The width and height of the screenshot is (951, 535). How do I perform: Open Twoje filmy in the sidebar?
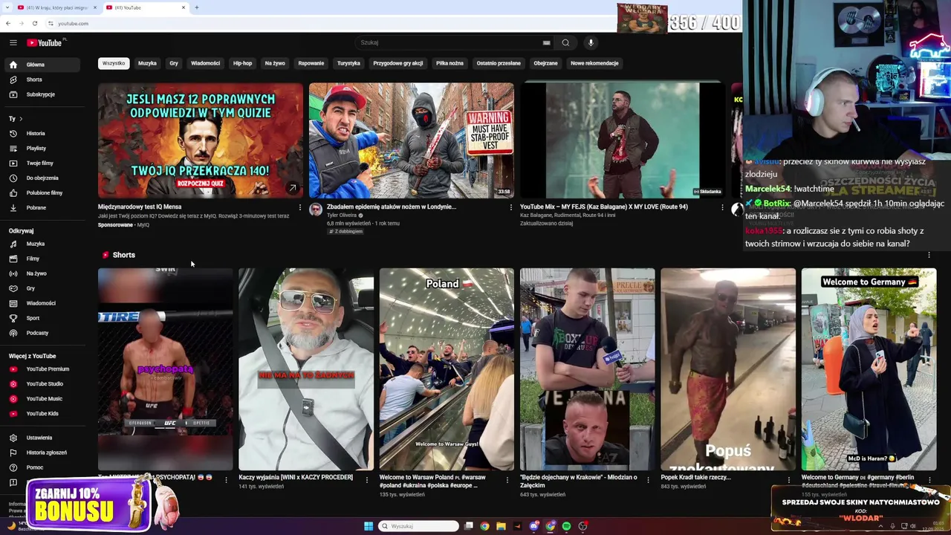pos(42,163)
